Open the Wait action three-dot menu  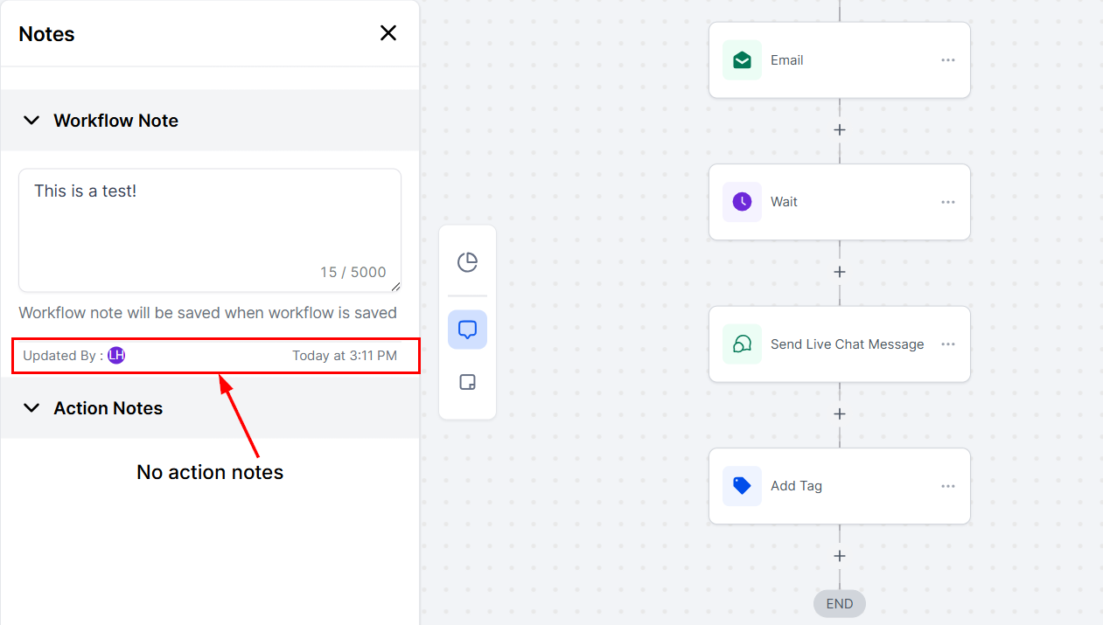[x=948, y=202]
